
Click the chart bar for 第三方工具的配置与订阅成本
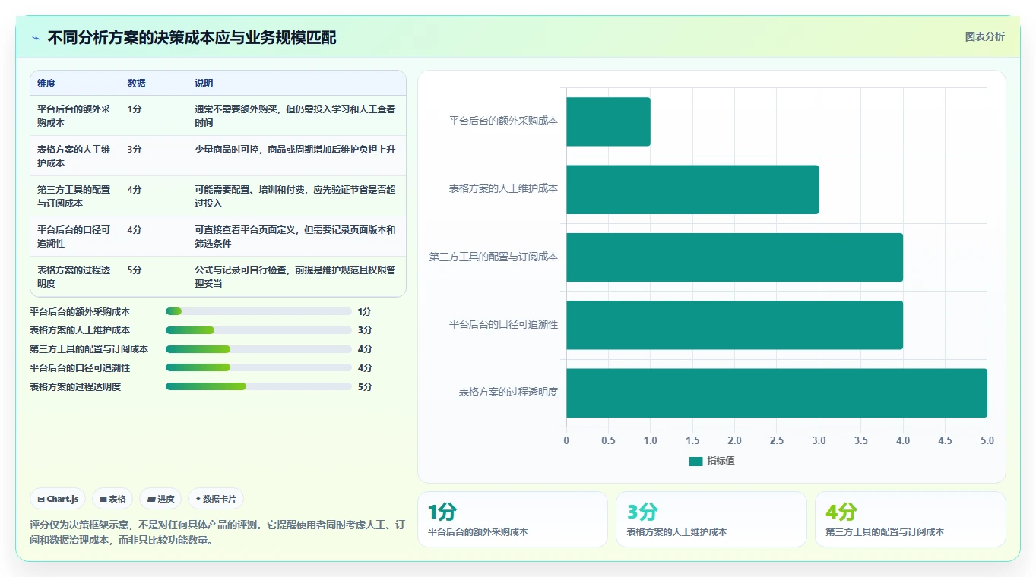[x=734, y=257]
